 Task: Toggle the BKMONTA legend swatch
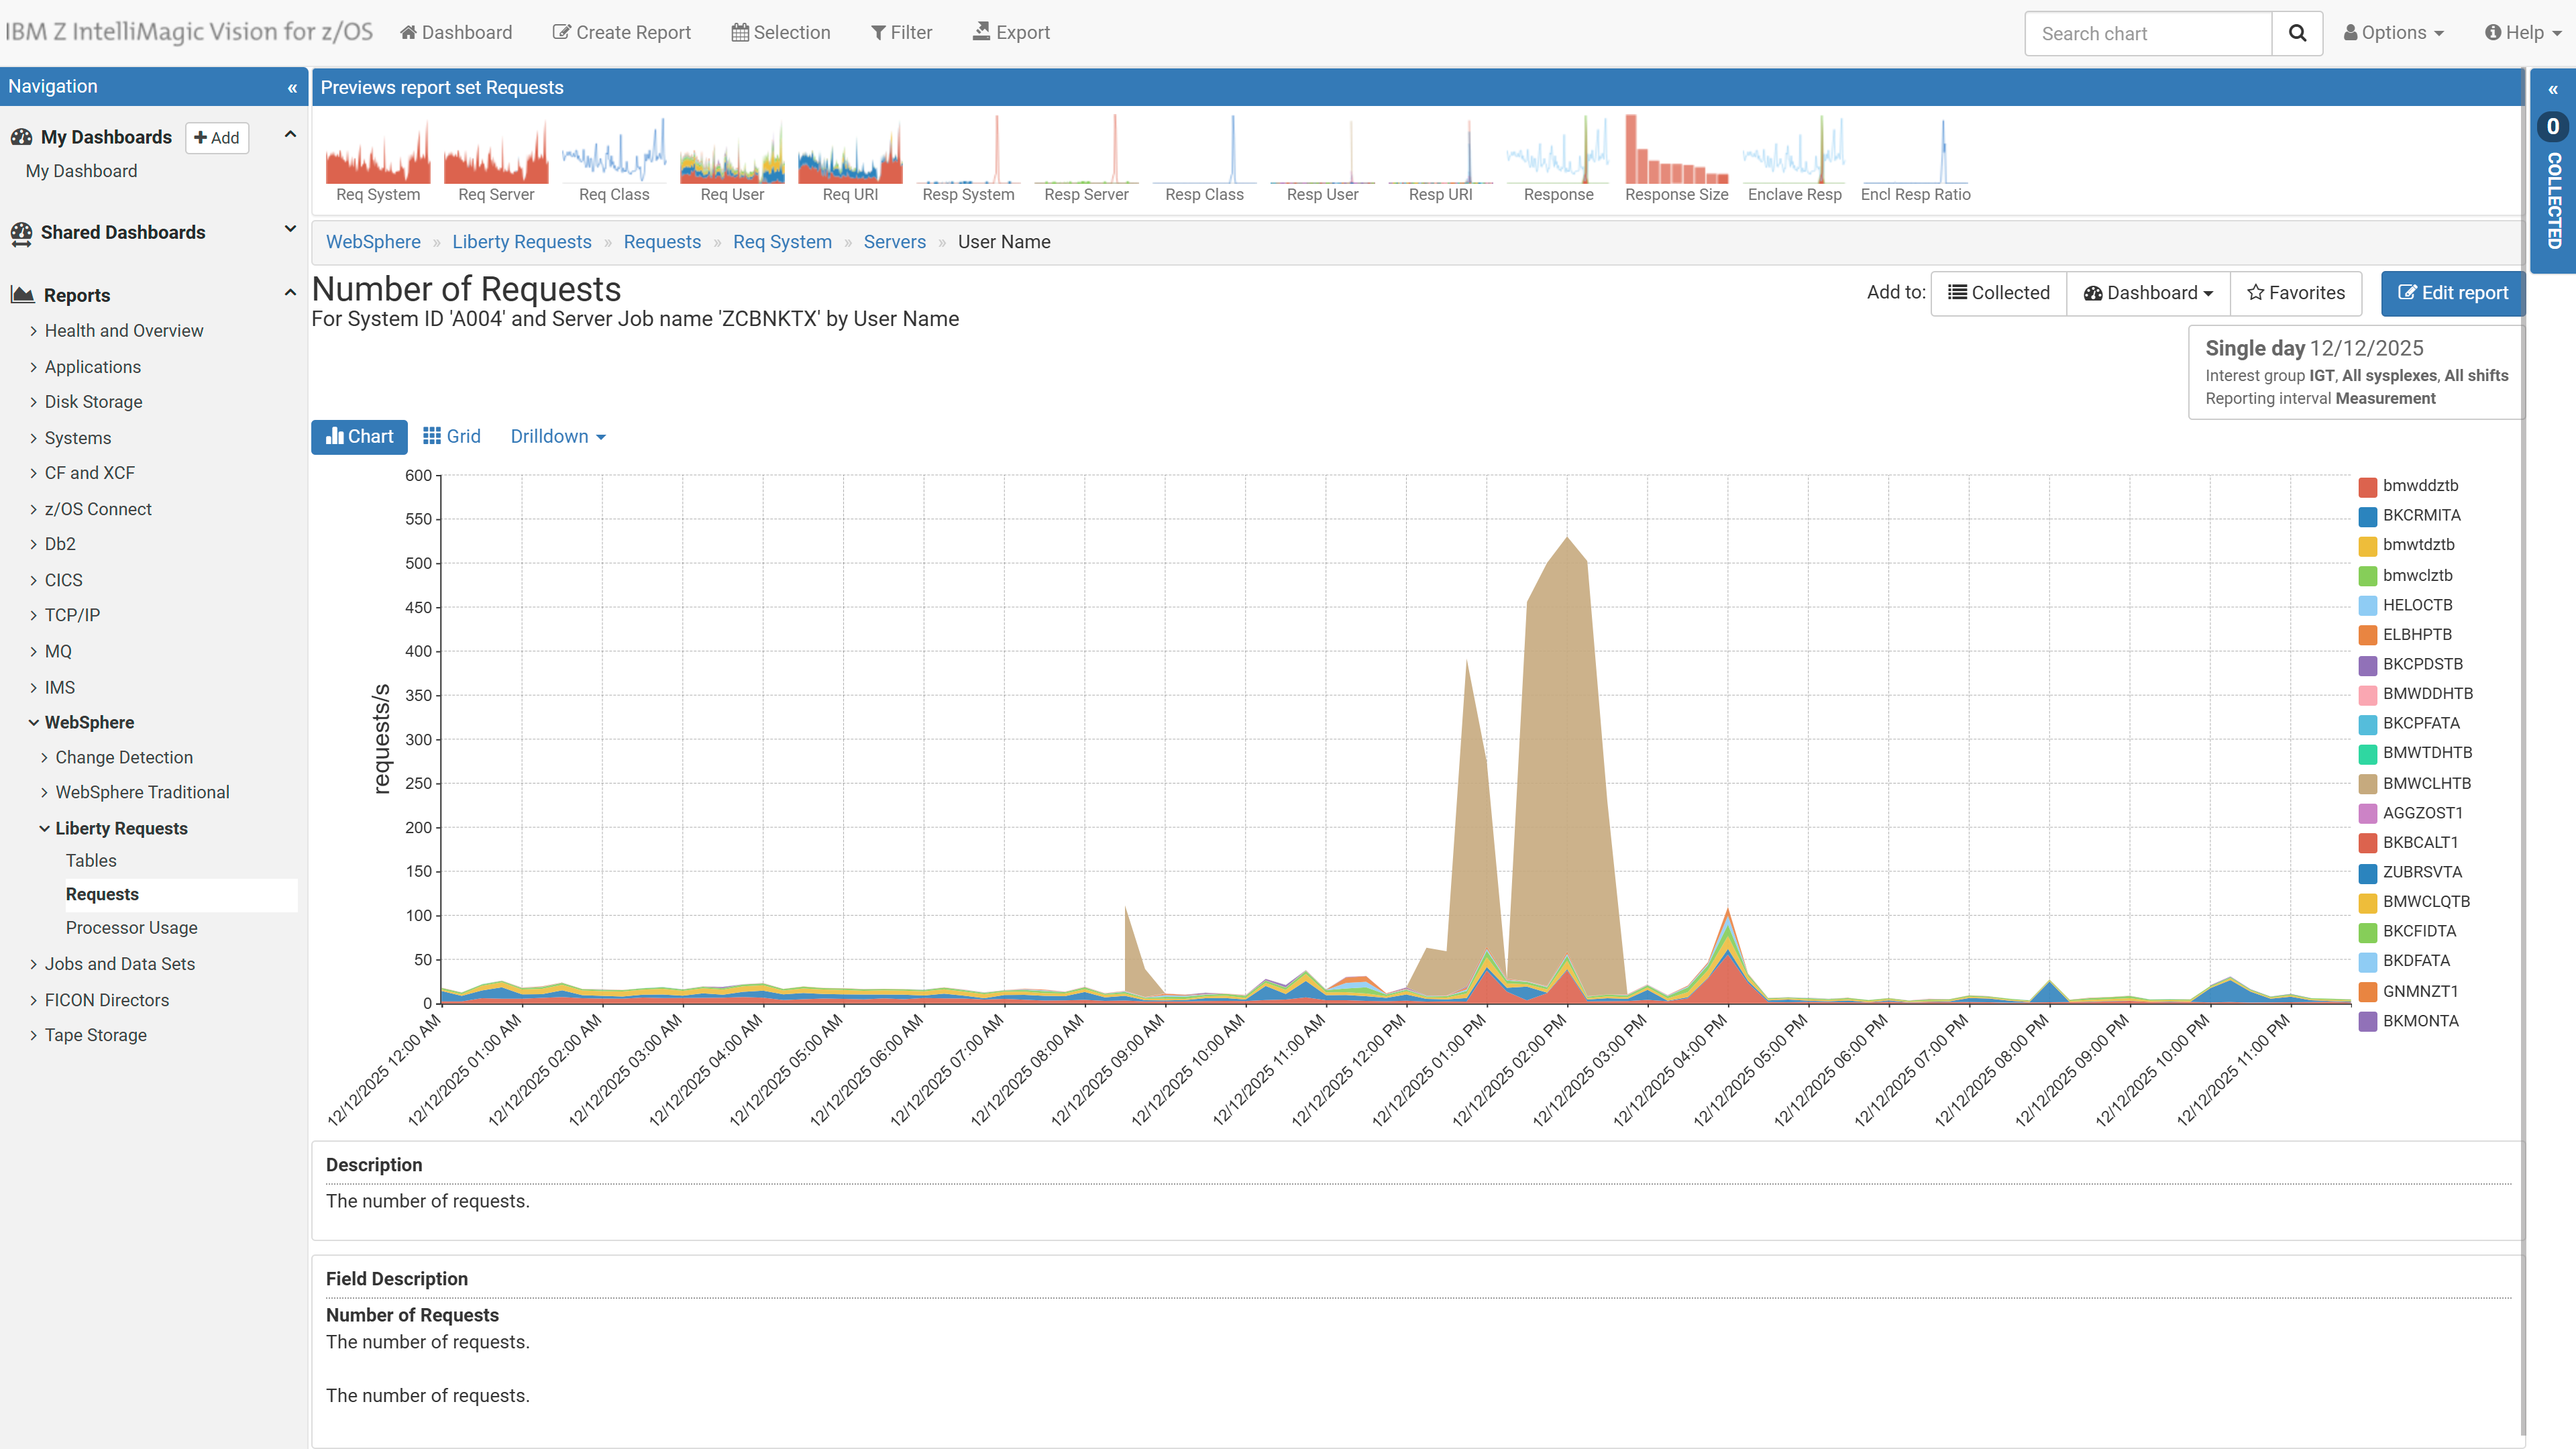(2367, 1022)
